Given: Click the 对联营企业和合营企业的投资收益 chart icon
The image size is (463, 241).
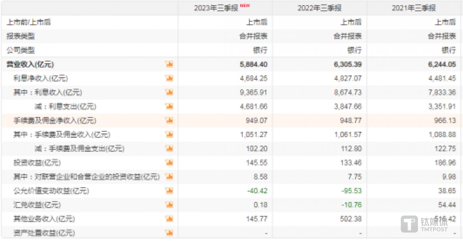Looking at the screenshot, I should pos(169,177).
